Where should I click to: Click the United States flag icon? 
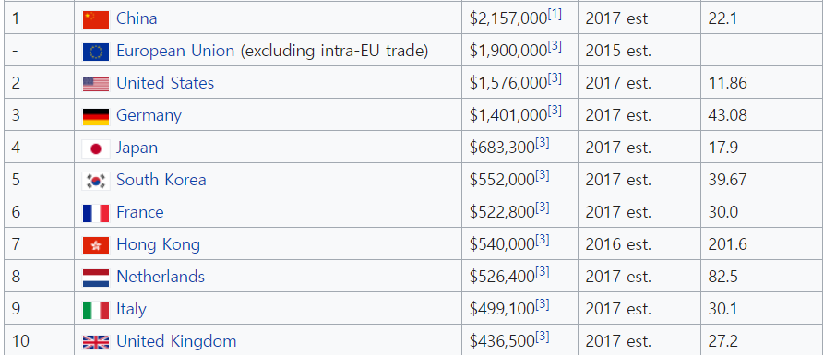pyautogui.click(x=96, y=84)
